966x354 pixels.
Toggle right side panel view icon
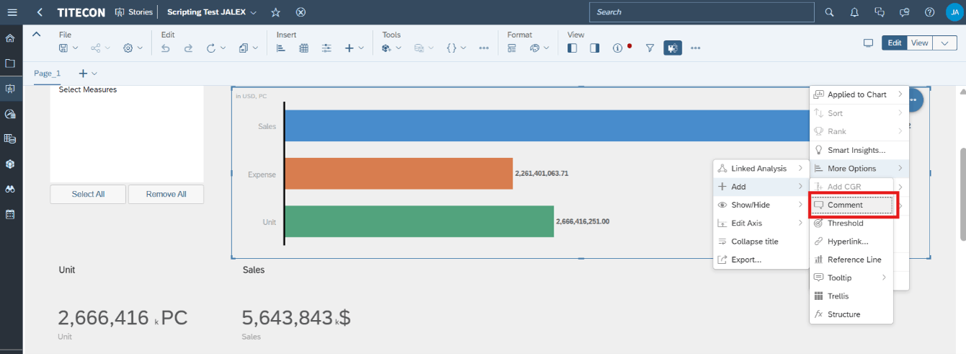595,48
